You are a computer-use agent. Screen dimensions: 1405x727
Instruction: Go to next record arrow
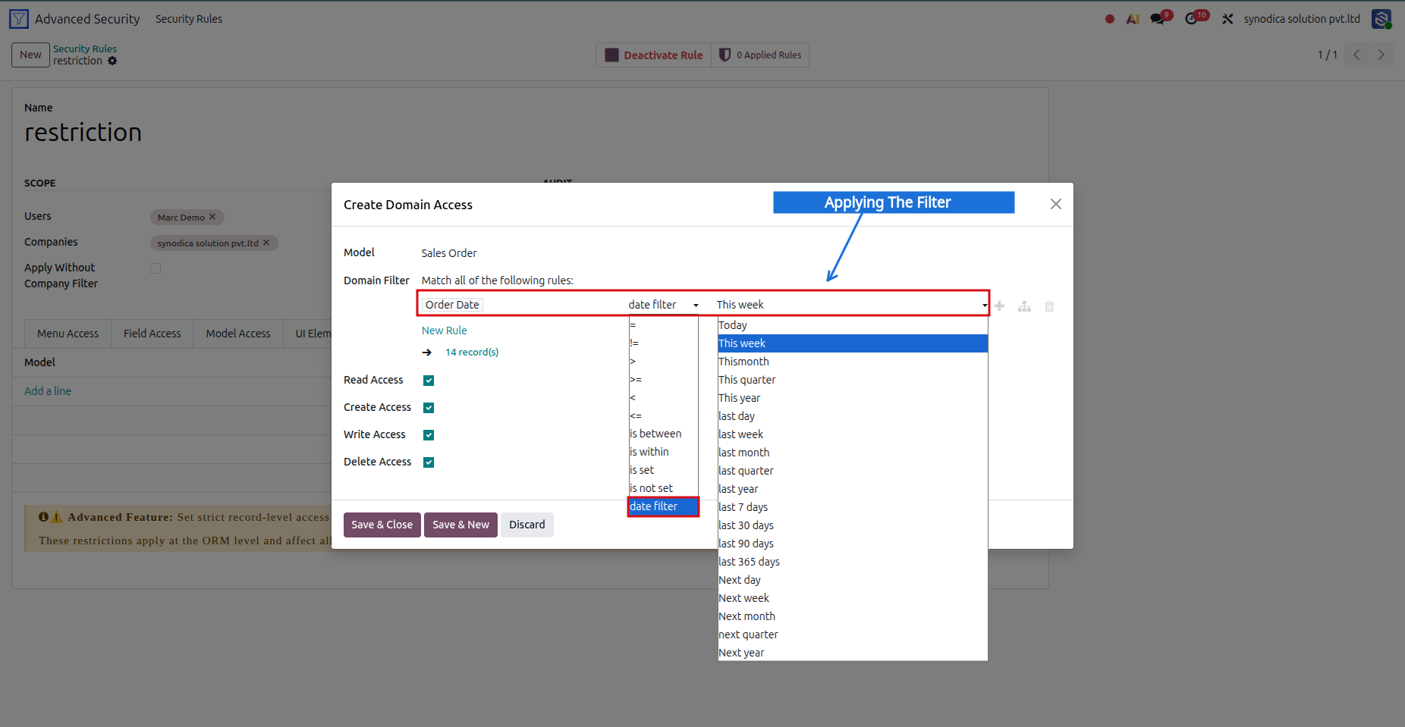[1381, 55]
